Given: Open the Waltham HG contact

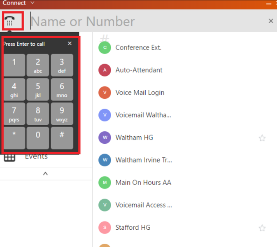Looking at the screenshot, I should click(134, 137).
